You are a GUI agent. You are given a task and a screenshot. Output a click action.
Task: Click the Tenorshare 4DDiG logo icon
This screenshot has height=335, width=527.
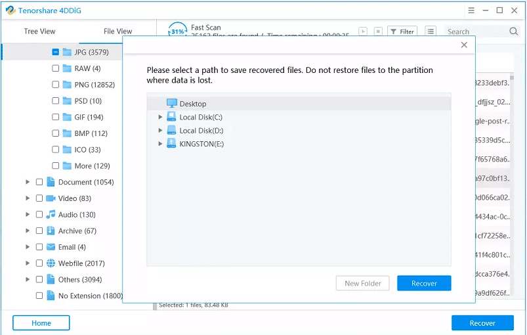[11, 11]
